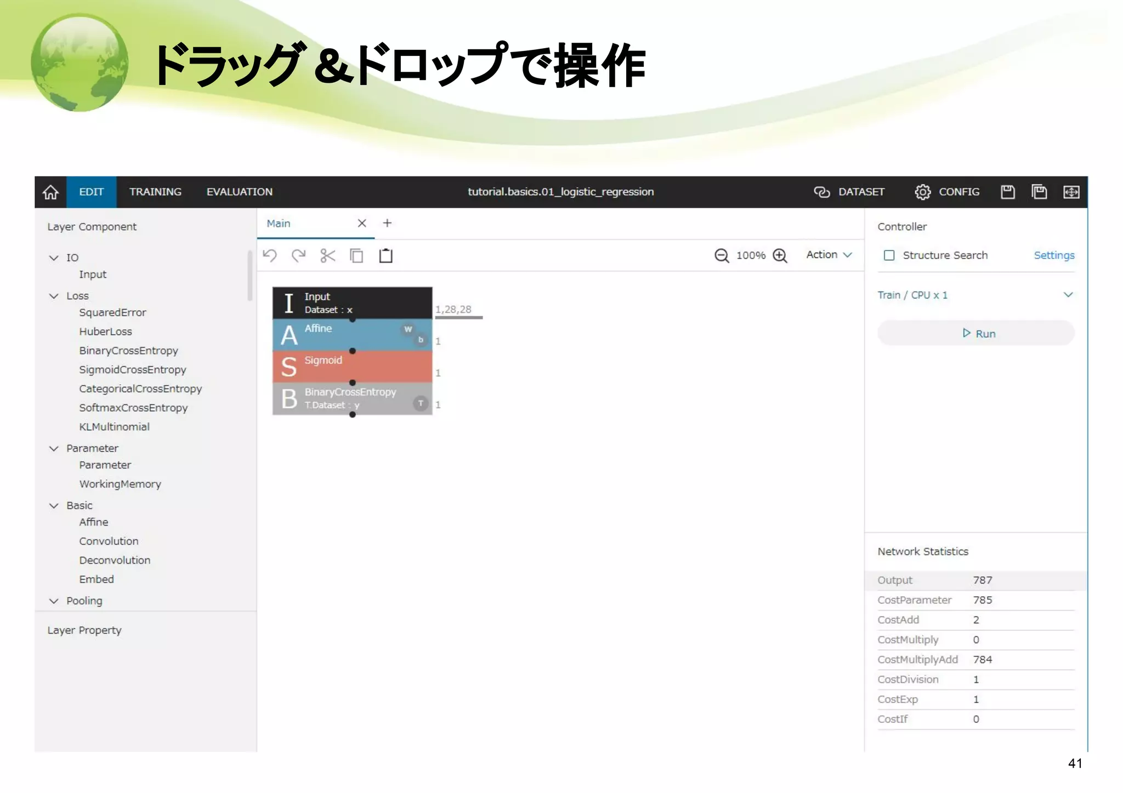Click the Home icon in top bar
The image size is (1123, 793).
click(50, 192)
